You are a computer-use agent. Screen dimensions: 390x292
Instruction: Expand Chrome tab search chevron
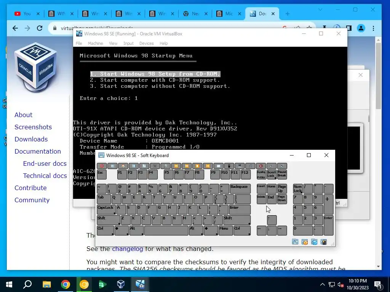[x=320, y=10]
